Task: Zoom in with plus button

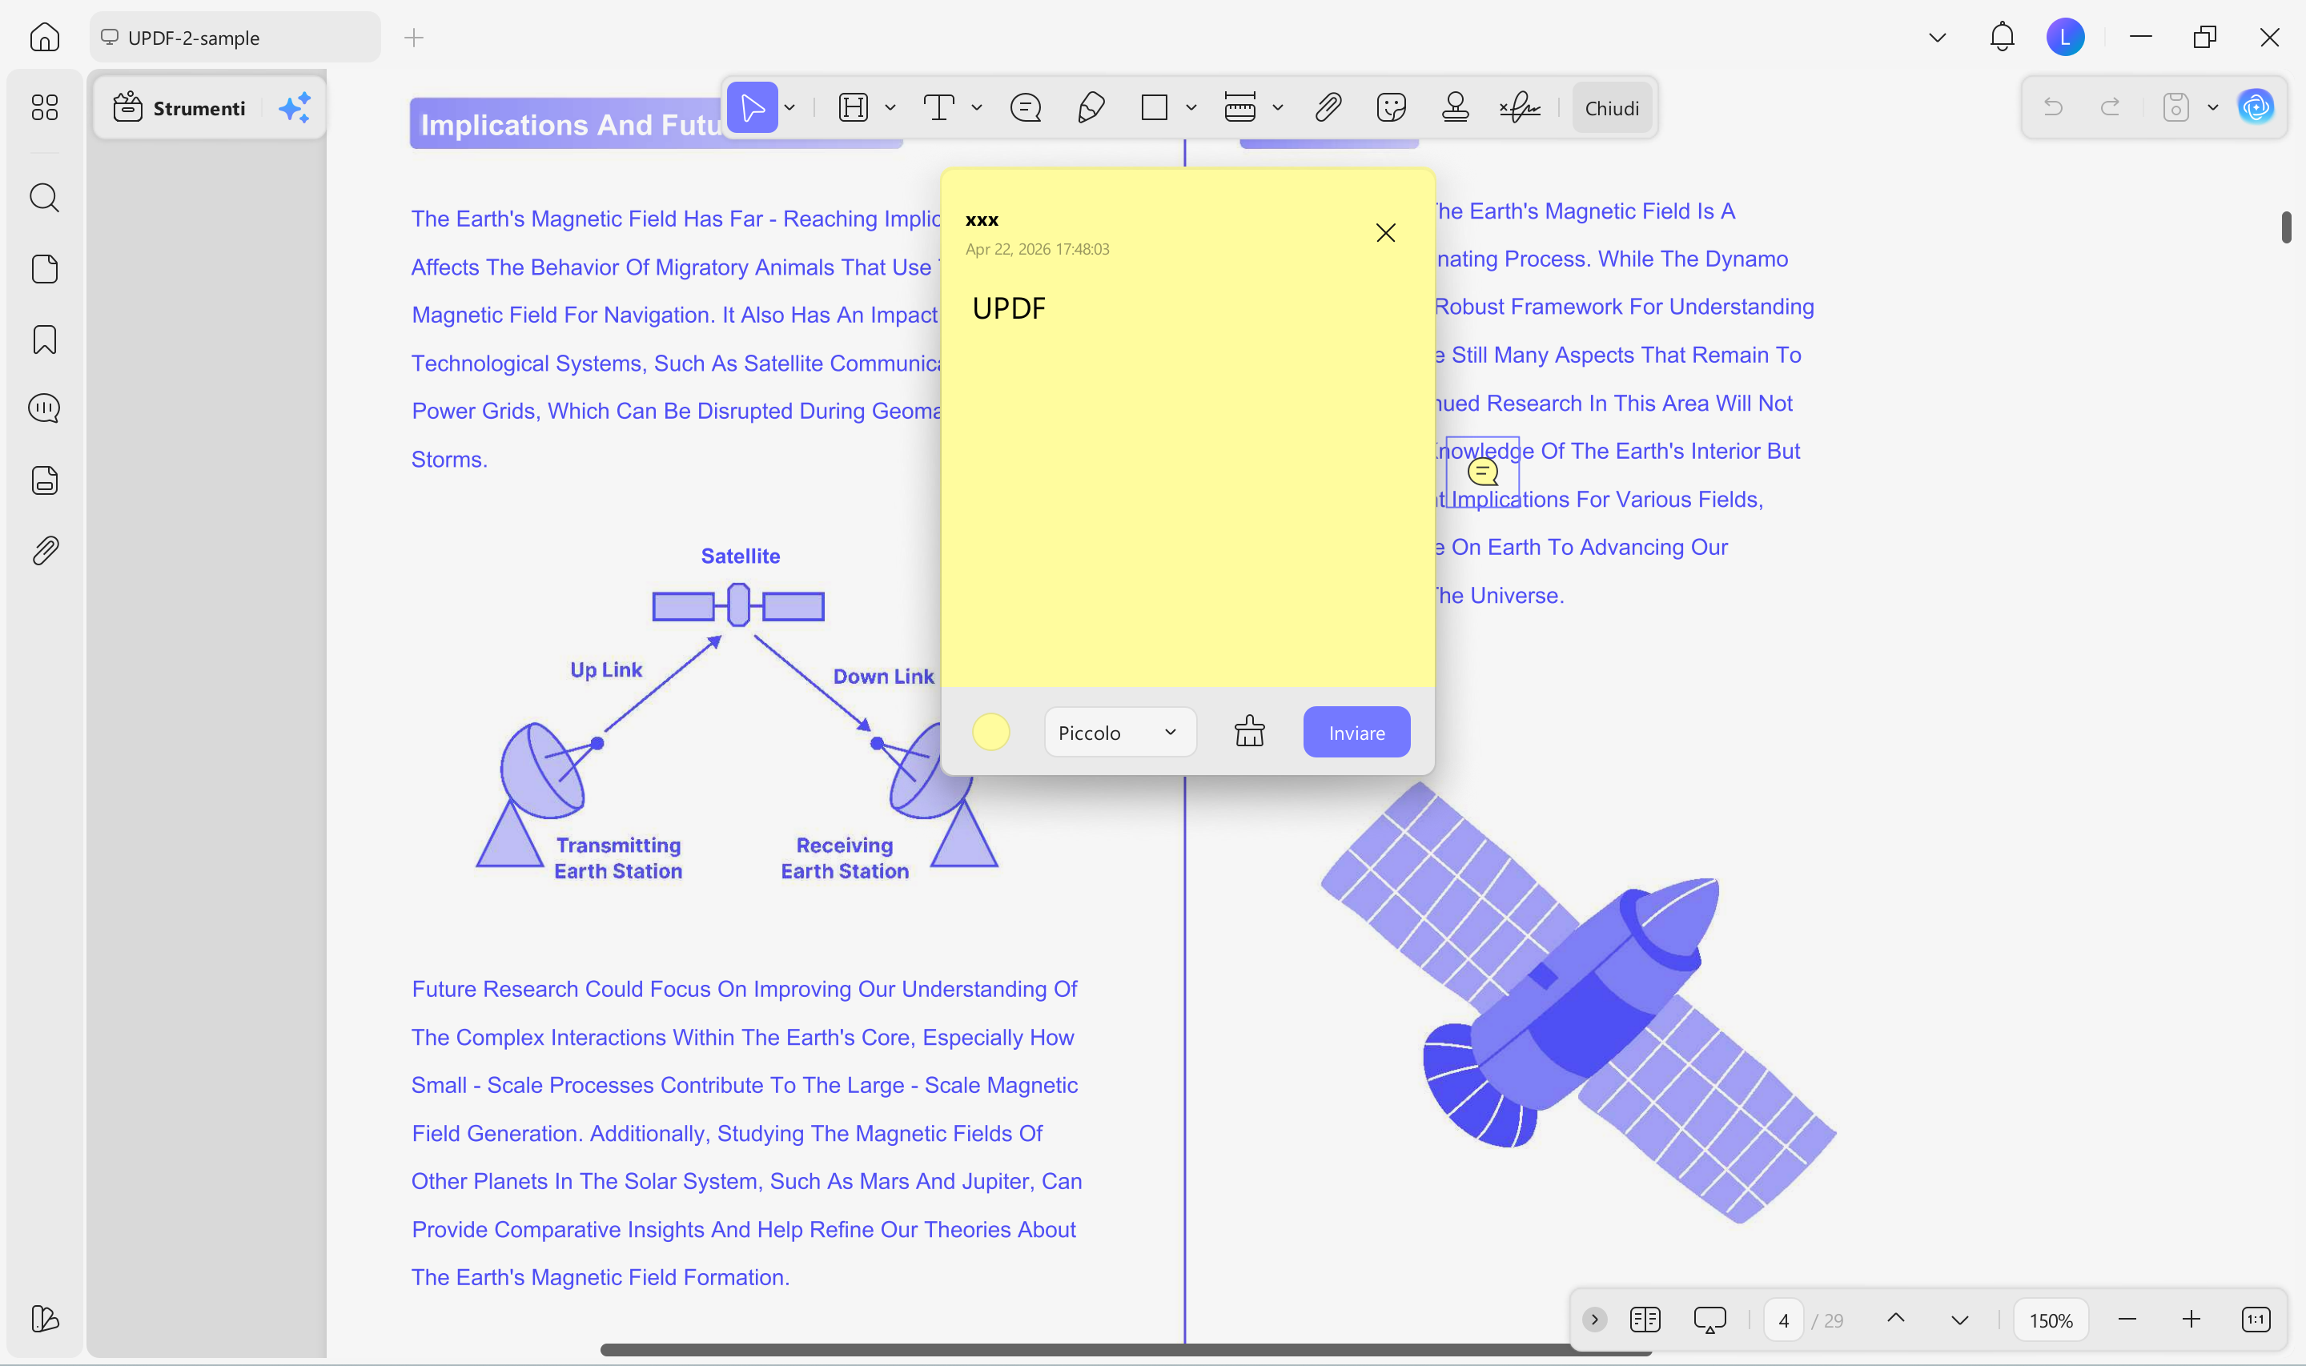Action: click(x=2191, y=1320)
